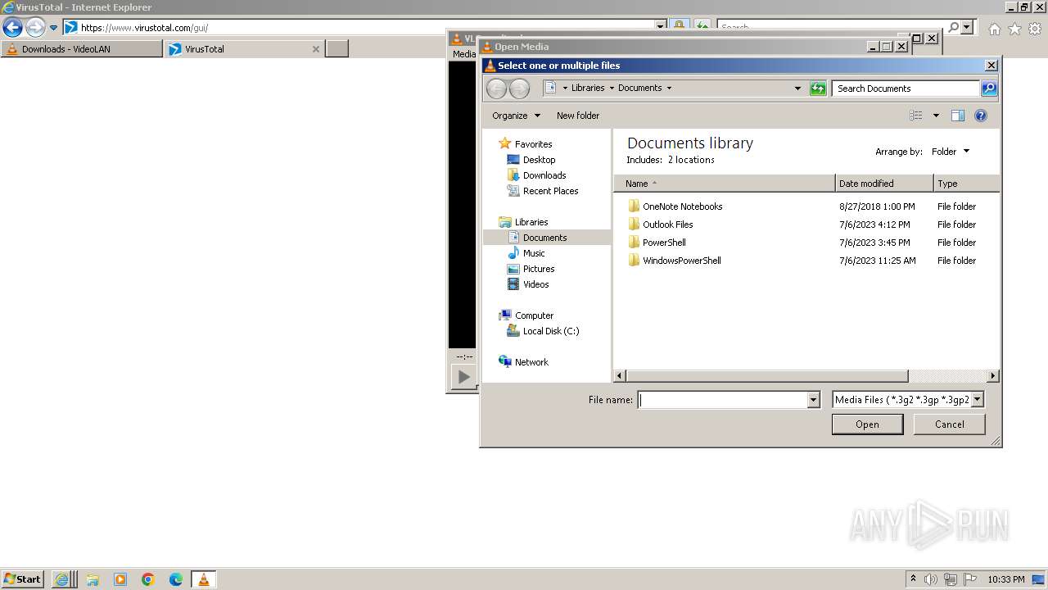The width and height of the screenshot is (1048, 590).
Task: Click the Open button
Action: pyautogui.click(x=867, y=424)
